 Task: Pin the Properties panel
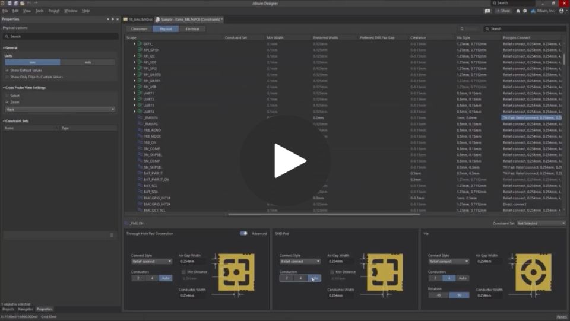tap(113, 19)
